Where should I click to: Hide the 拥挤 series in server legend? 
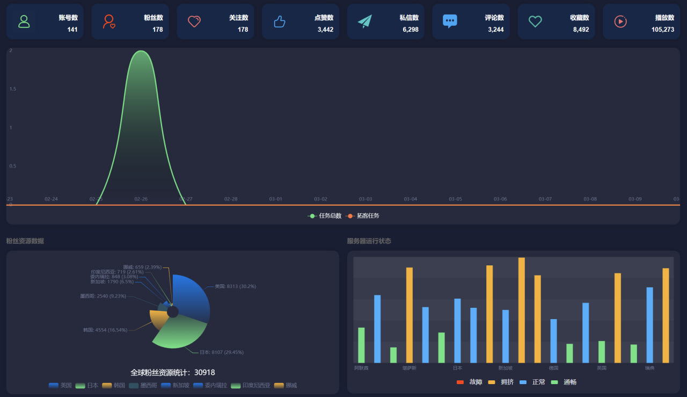point(502,382)
